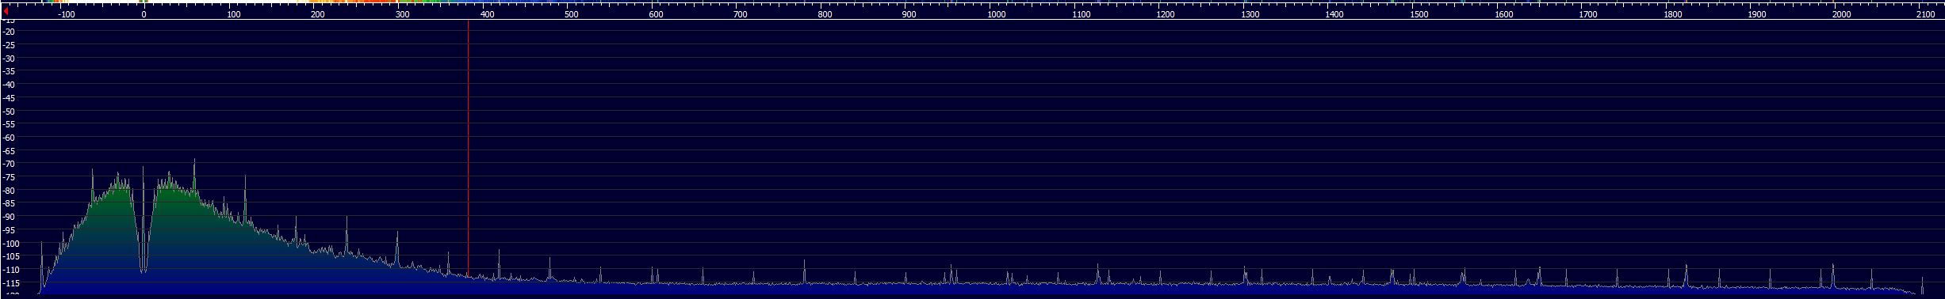Click the spike between 700 and 800
Viewport: 1945px width, 299px height.
tap(804, 269)
